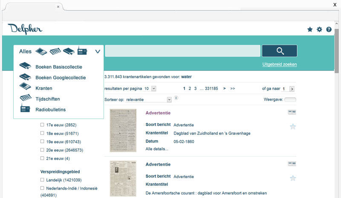Go to last page 331185

click(211, 88)
